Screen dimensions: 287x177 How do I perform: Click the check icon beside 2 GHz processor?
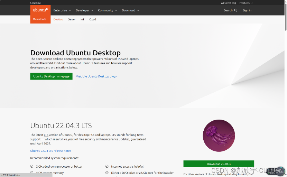tap(32, 166)
